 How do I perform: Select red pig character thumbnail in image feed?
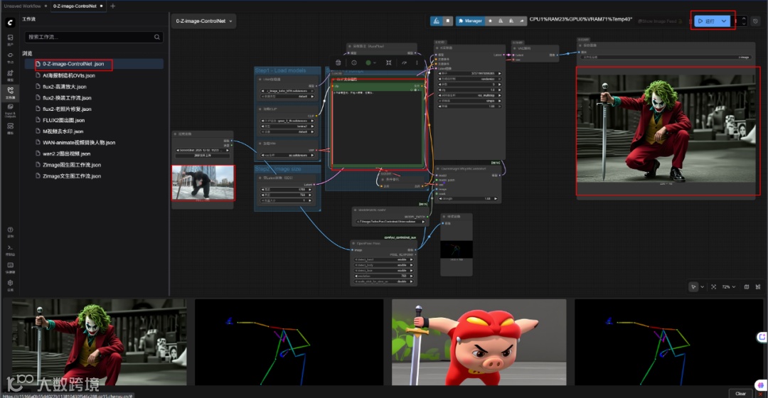(x=479, y=342)
